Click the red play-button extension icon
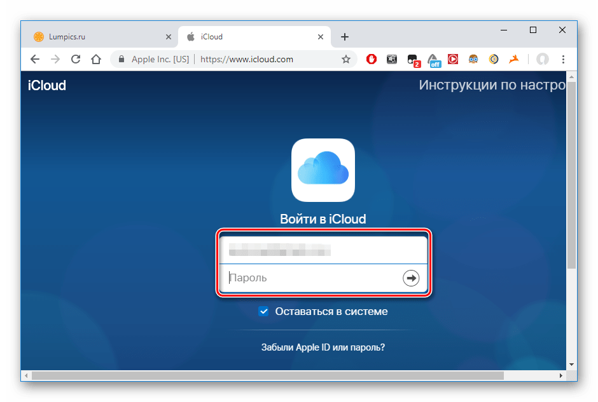598x402 pixels. (452, 59)
